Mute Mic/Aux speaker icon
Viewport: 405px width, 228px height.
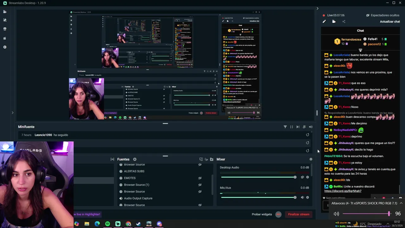(302, 198)
